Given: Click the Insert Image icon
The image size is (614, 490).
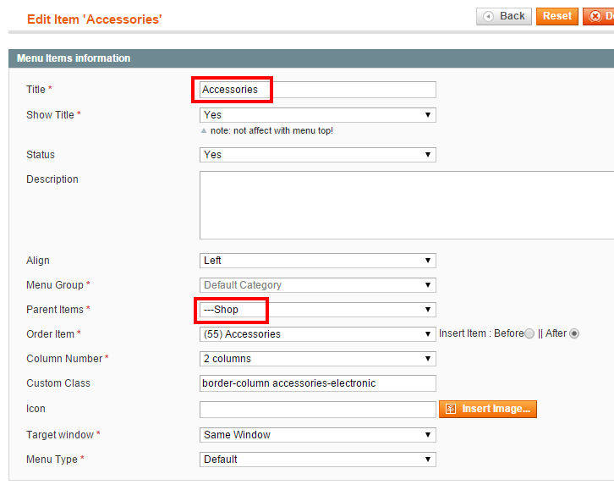Looking at the screenshot, I should click(451, 409).
